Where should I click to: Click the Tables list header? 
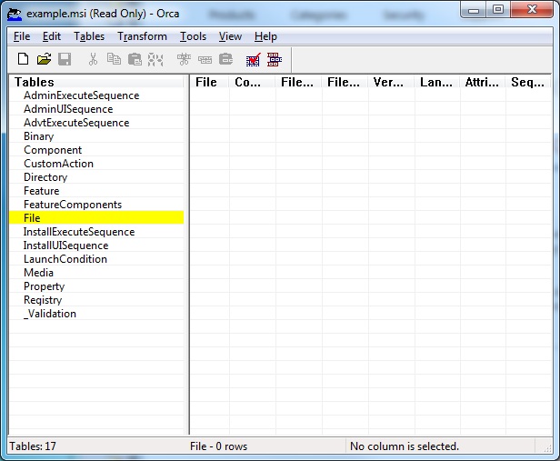pos(96,82)
